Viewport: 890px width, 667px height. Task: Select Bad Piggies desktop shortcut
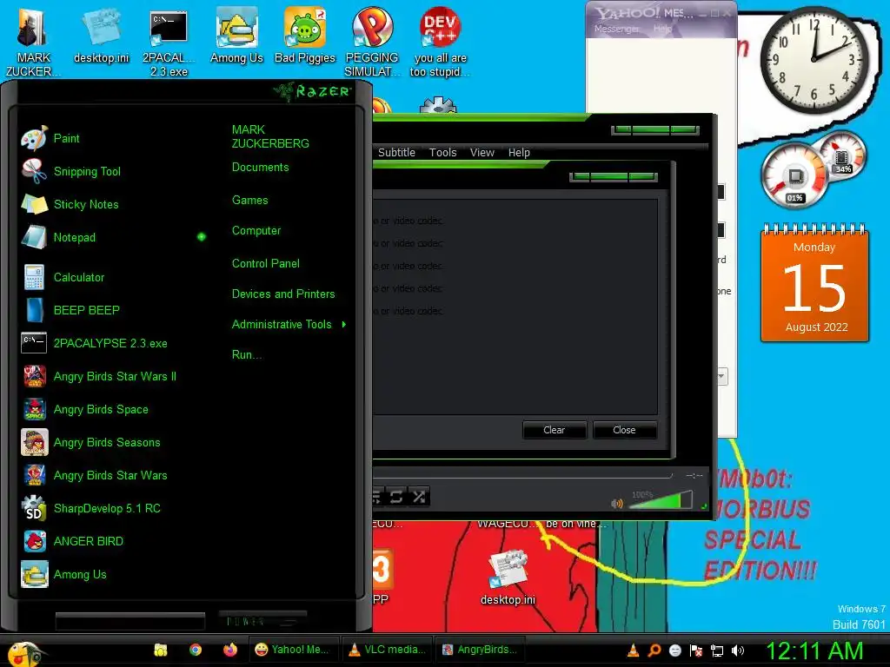[x=305, y=35]
